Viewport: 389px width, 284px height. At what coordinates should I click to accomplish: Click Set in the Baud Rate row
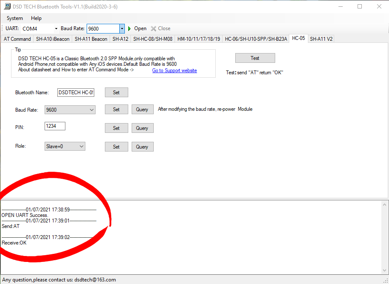point(116,110)
